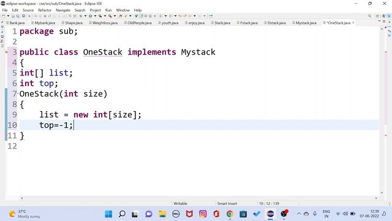392x221 pixels.
Task: Click the 10 : 12 : 139 cursor position
Action: 269,203
